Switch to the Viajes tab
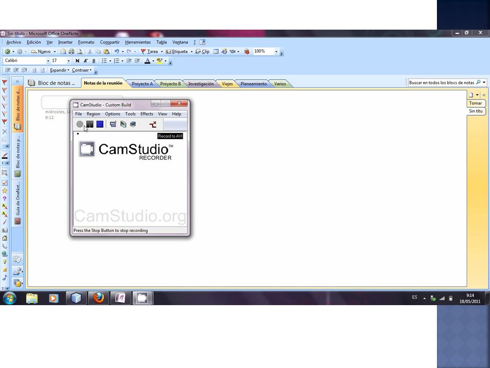This screenshot has width=490, height=368. pyautogui.click(x=227, y=84)
